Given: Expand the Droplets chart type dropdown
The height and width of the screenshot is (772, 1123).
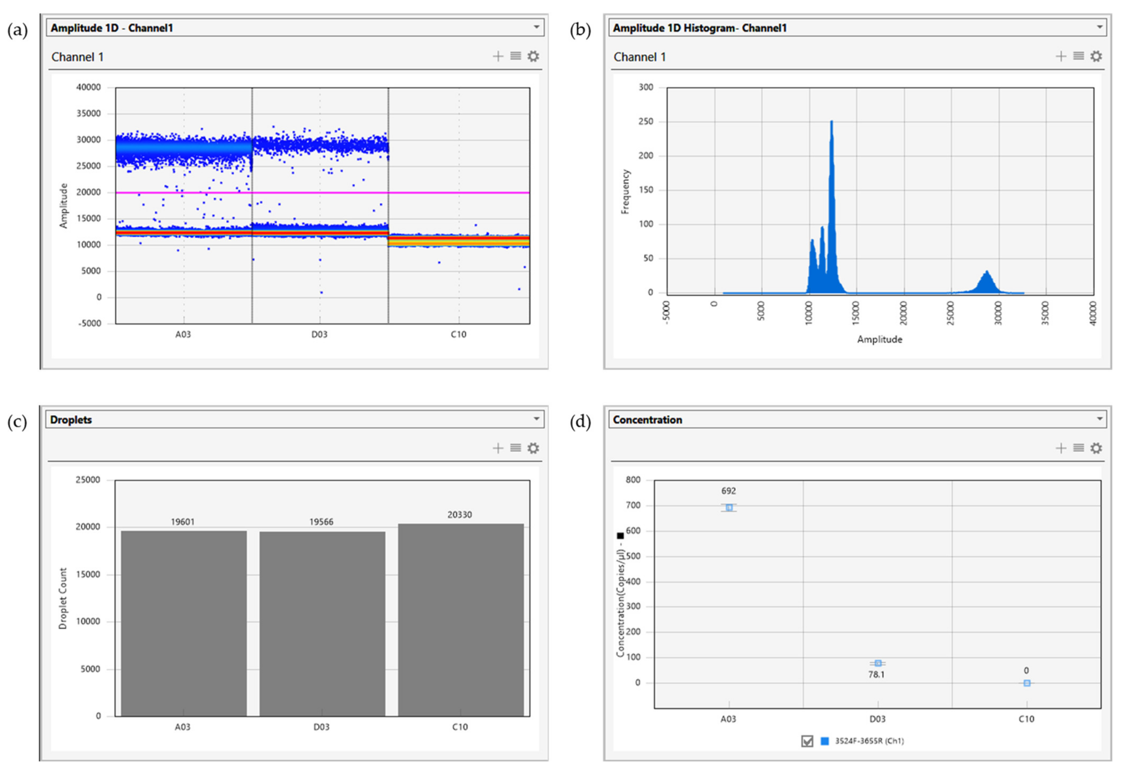Looking at the screenshot, I should pos(536,419).
